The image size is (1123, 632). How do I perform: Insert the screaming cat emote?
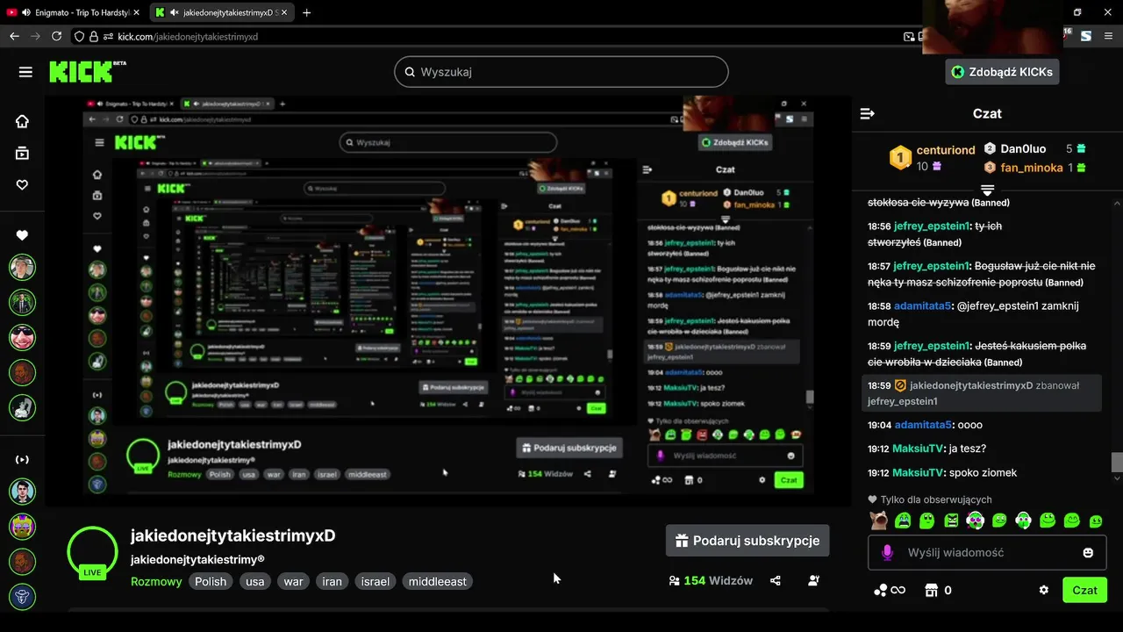tap(878, 521)
